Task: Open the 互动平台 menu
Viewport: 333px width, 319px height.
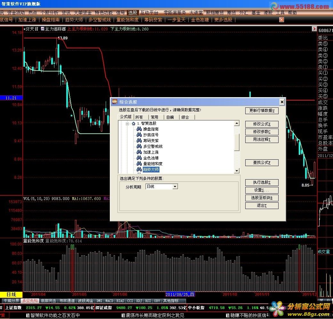Action: pos(149,13)
